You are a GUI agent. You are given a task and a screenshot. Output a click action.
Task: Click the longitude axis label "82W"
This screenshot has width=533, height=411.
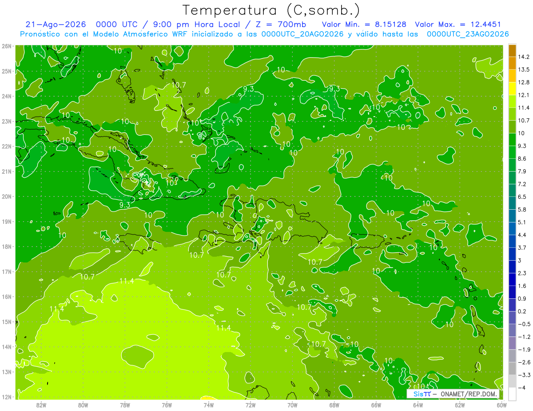coord(41,405)
